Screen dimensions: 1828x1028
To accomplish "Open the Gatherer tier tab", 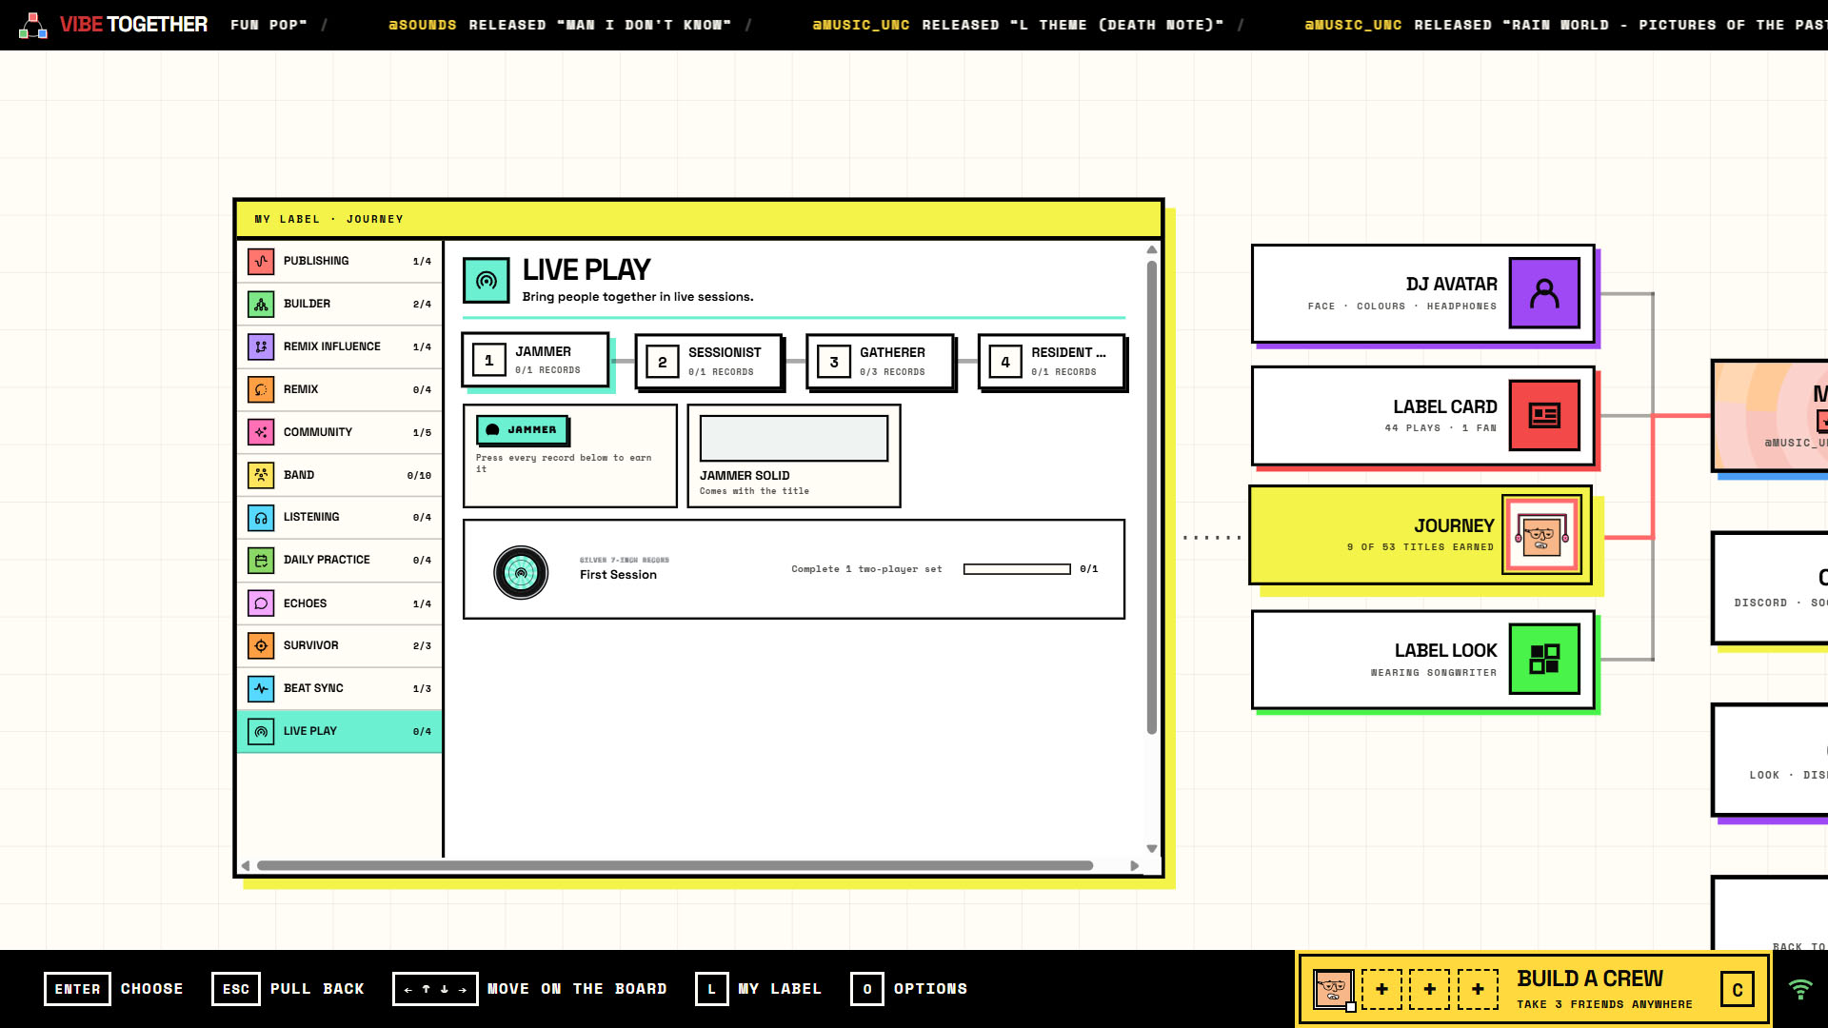I will [x=880, y=361].
